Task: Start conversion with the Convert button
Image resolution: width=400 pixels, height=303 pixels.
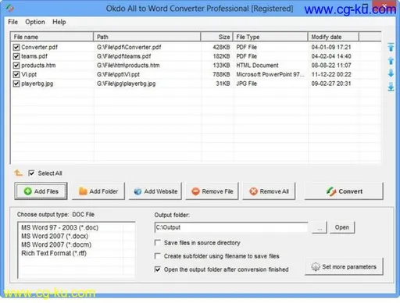Action: pos(344,191)
